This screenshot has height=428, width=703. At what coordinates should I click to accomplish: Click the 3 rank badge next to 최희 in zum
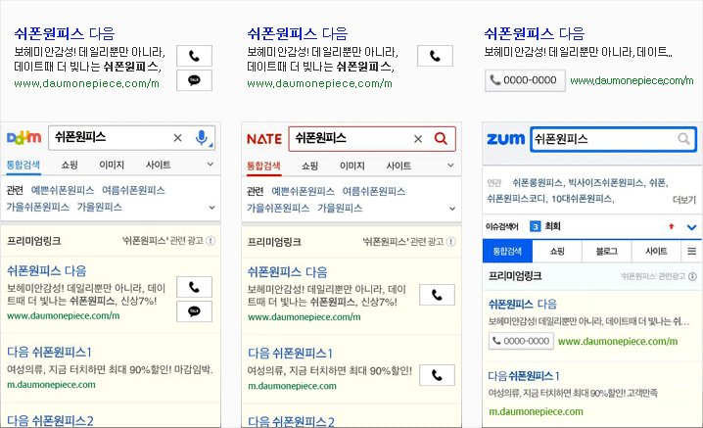(535, 226)
